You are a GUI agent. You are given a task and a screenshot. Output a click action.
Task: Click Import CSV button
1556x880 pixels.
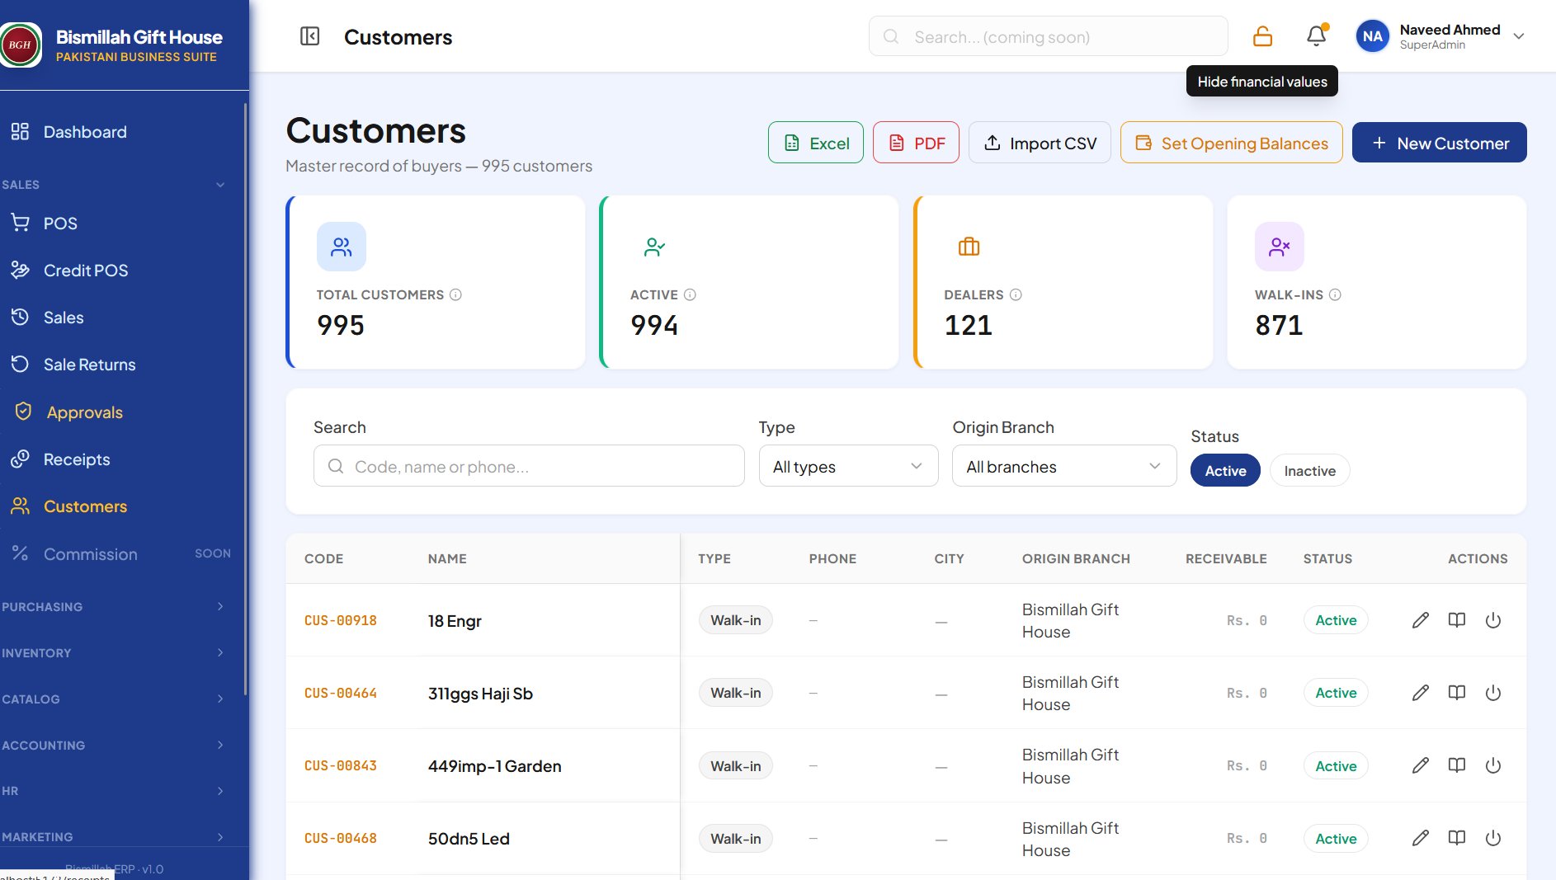pos(1040,143)
